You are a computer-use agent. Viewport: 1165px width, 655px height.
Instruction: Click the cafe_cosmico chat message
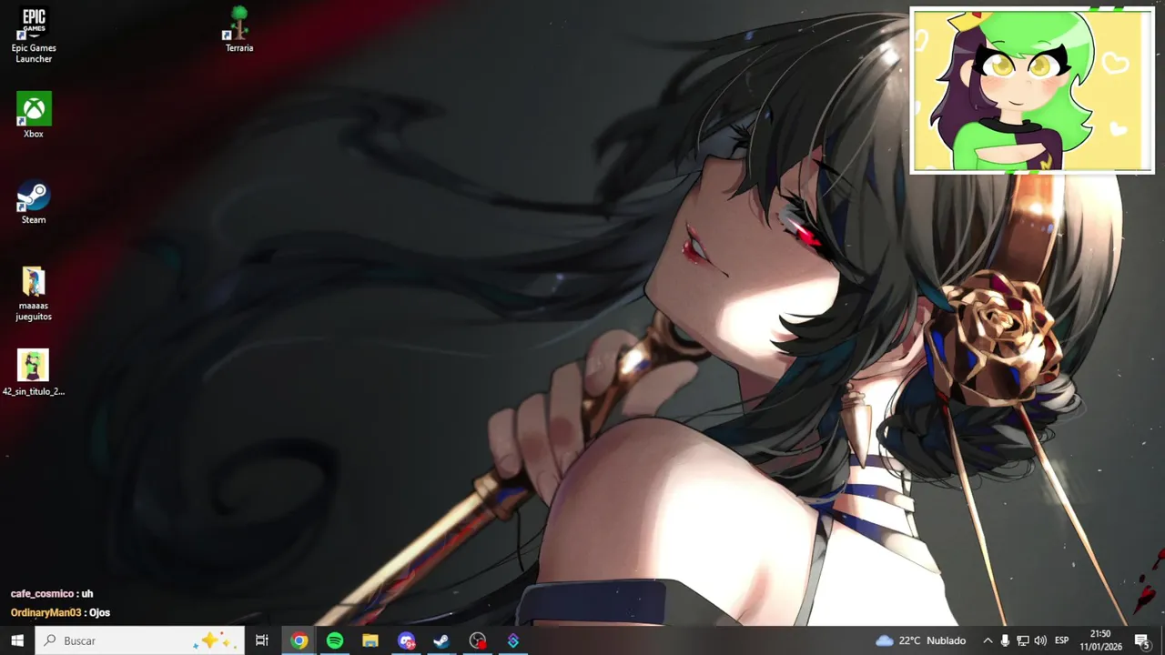[x=52, y=594]
